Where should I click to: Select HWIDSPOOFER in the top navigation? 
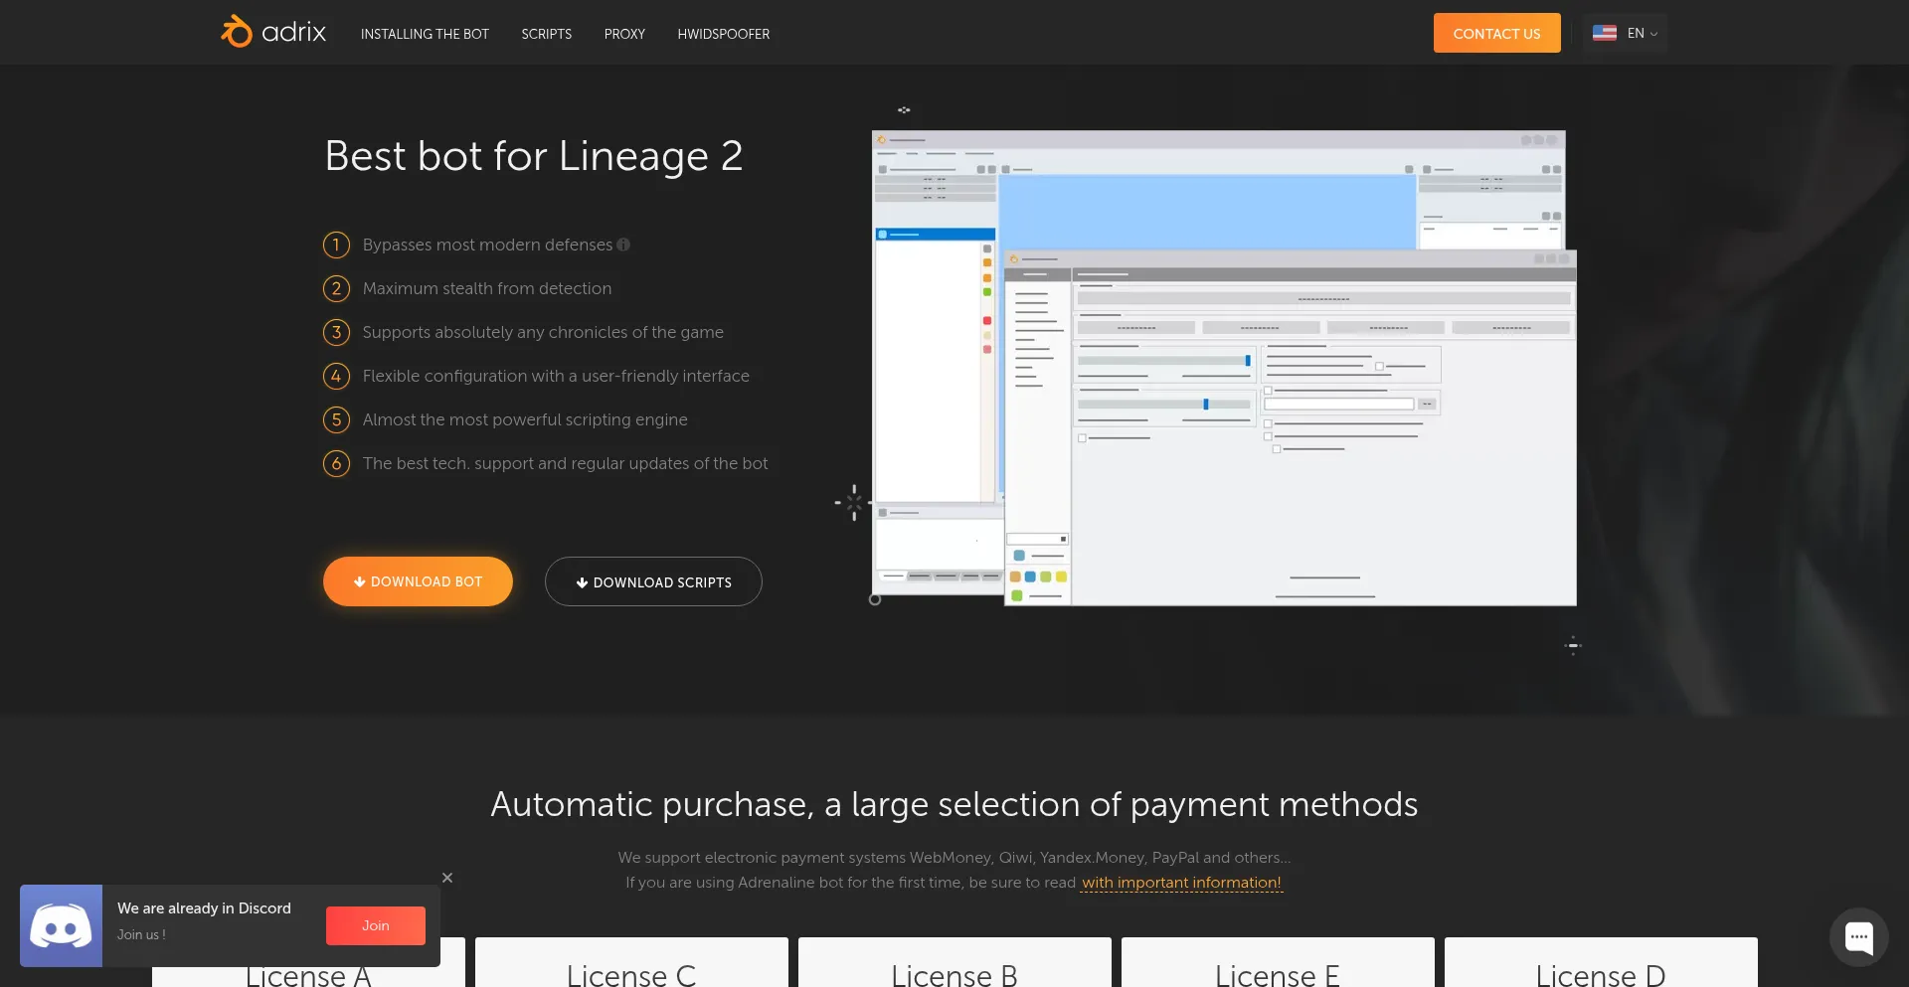click(x=723, y=34)
